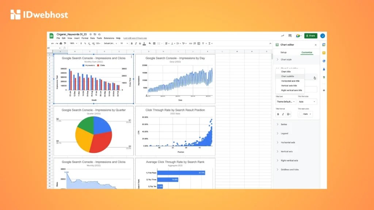Image resolution: width=374 pixels, height=210 pixels.
Task: Expand the Legend section
Action: (x=296, y=133)
